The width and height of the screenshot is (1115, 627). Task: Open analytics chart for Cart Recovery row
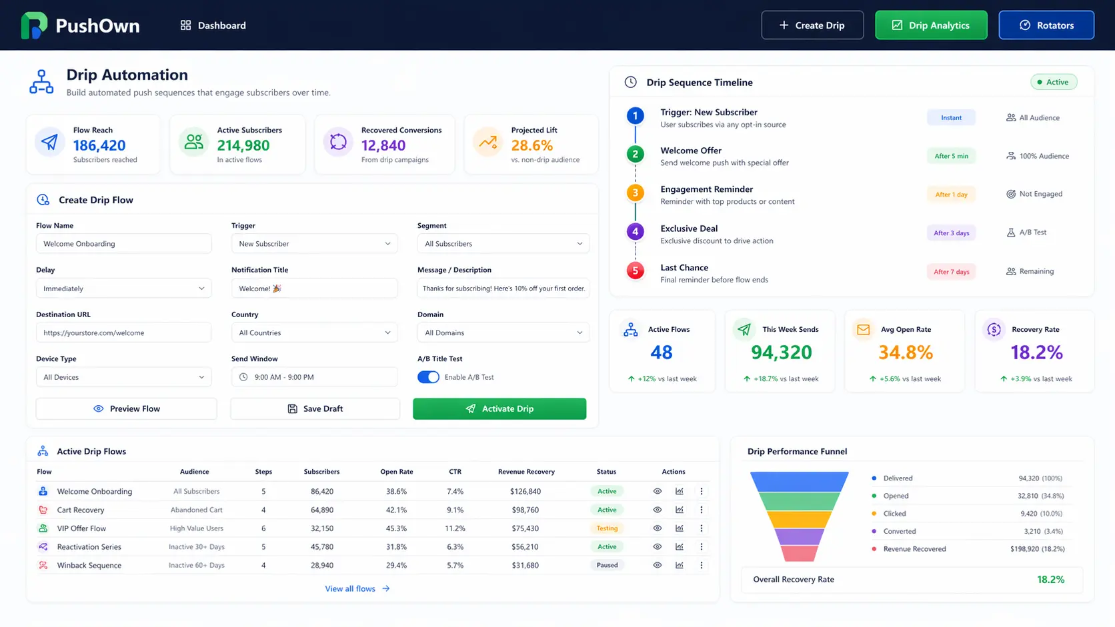(x=680, y=510)
